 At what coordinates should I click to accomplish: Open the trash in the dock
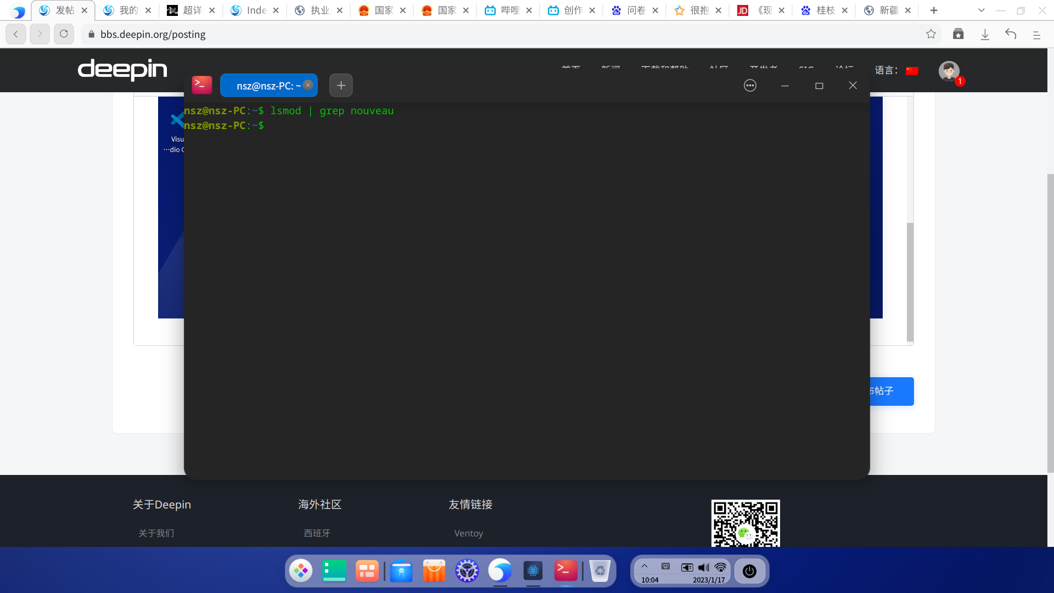[599, 571]
